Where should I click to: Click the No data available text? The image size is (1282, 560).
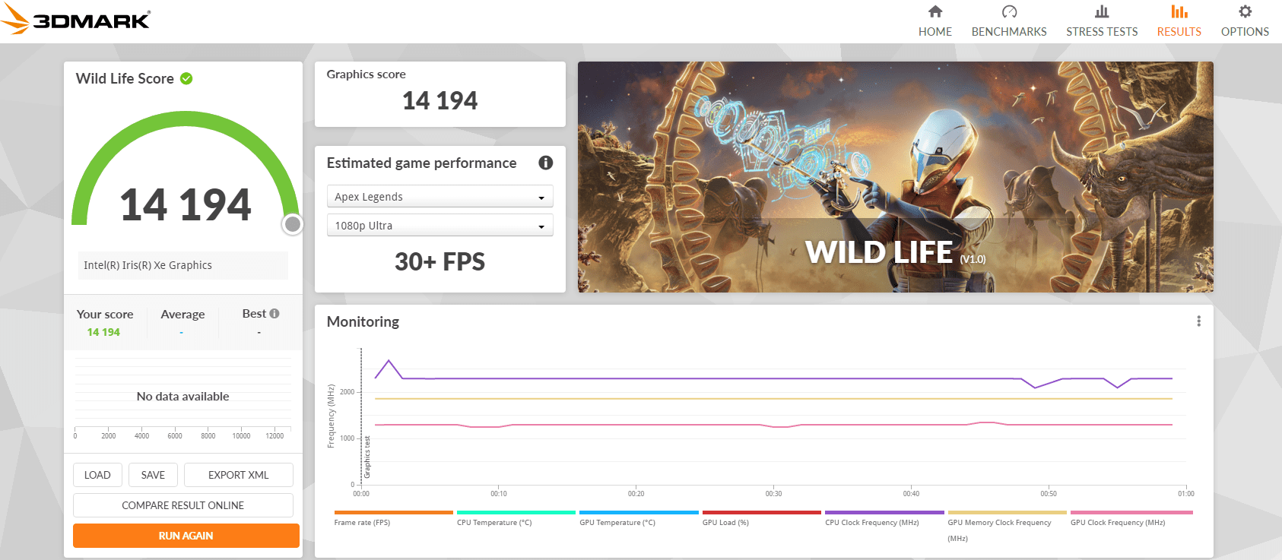(x=182, y=396)
